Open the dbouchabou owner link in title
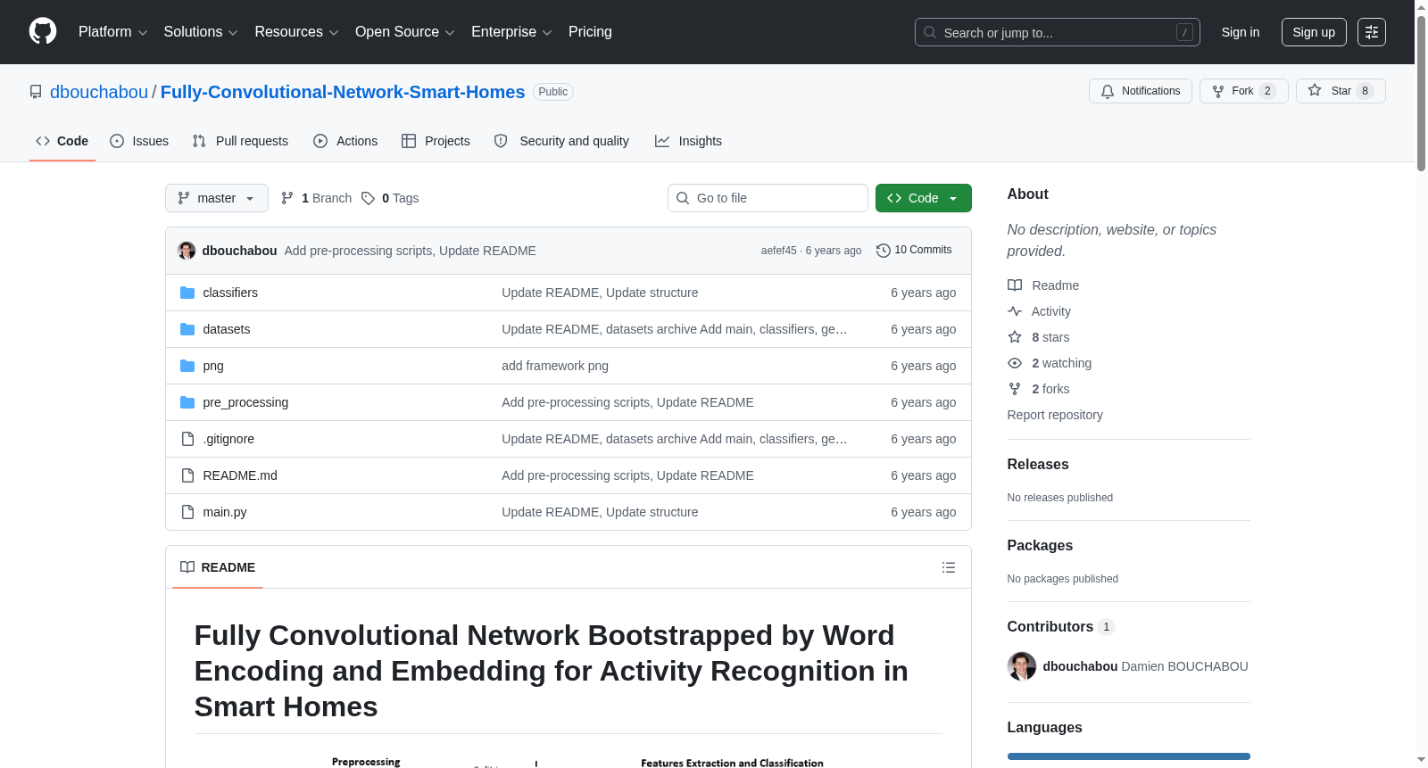 (x=99, y=92)
